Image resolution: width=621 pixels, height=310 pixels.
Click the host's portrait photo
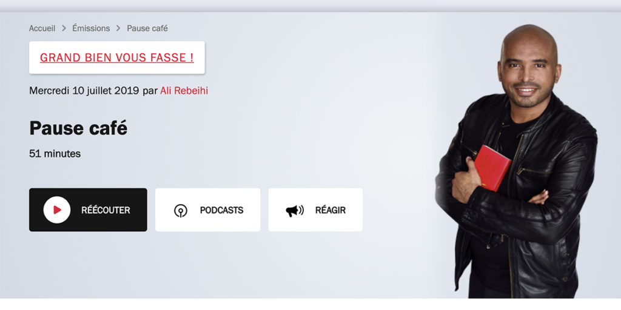pyautogui.click(x=516, y=161)
